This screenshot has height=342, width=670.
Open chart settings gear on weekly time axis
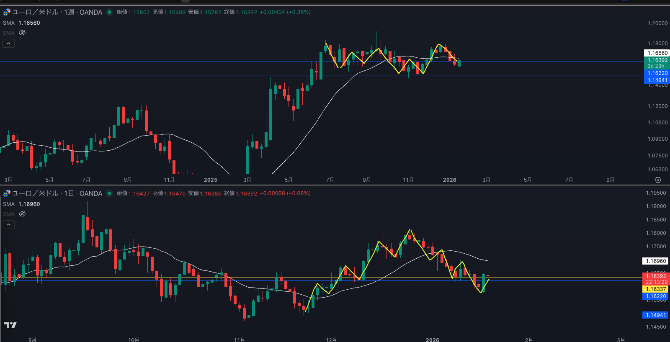pos(658,180)
